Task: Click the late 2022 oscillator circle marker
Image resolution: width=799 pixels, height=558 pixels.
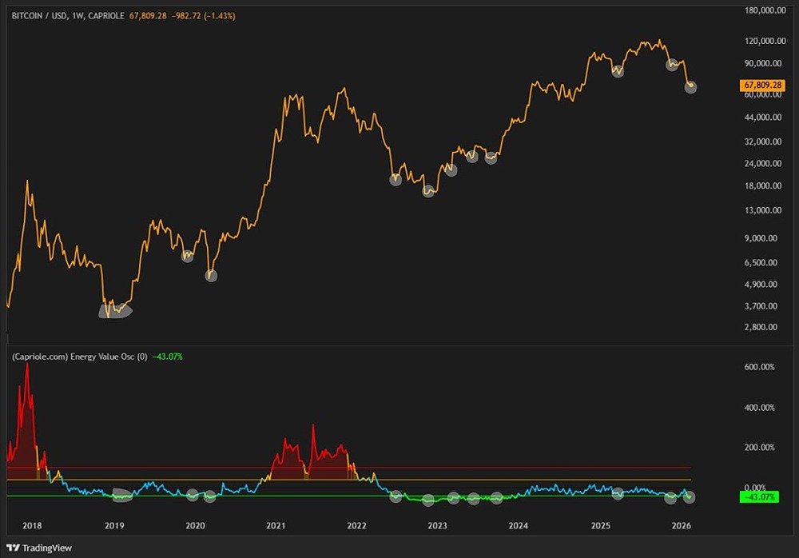Action: coord(428,500)
